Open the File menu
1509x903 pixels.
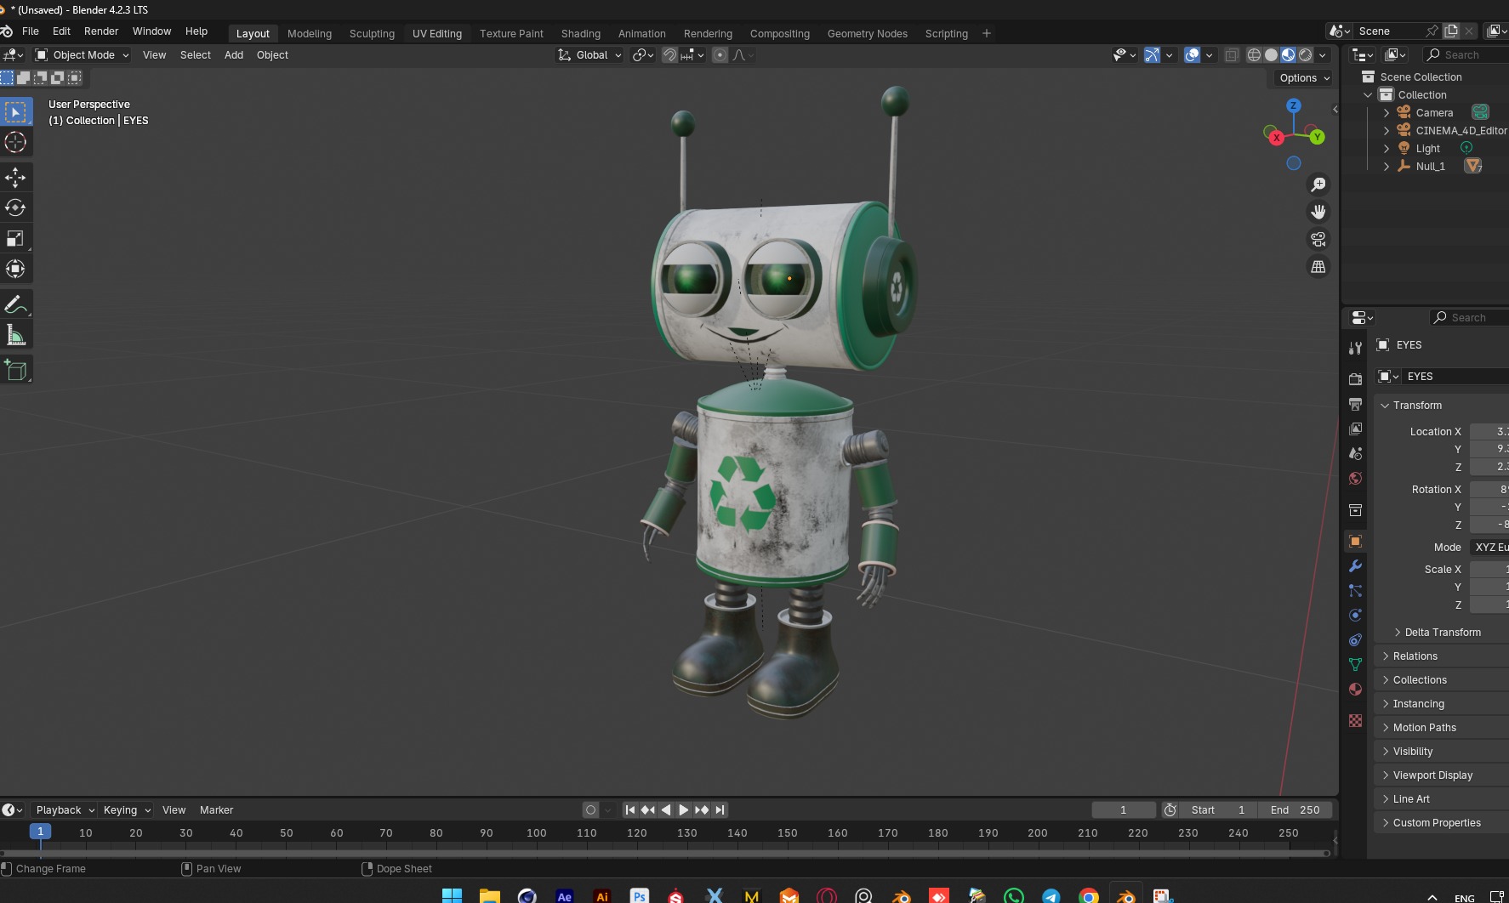point(31,31)
